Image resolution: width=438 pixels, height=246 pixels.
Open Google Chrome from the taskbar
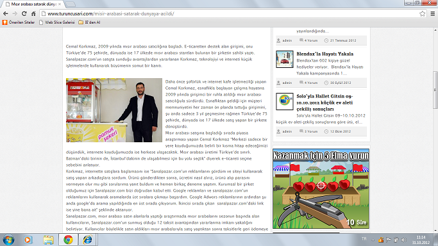tap(68, 240)
